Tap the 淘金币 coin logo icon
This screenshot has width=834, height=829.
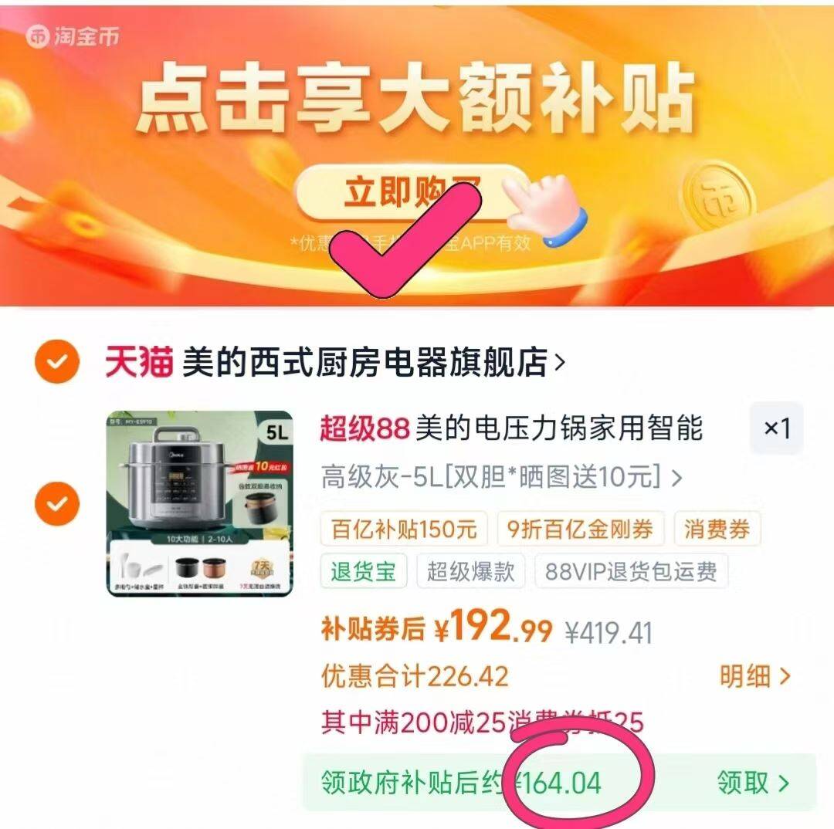tap(39, 37)
